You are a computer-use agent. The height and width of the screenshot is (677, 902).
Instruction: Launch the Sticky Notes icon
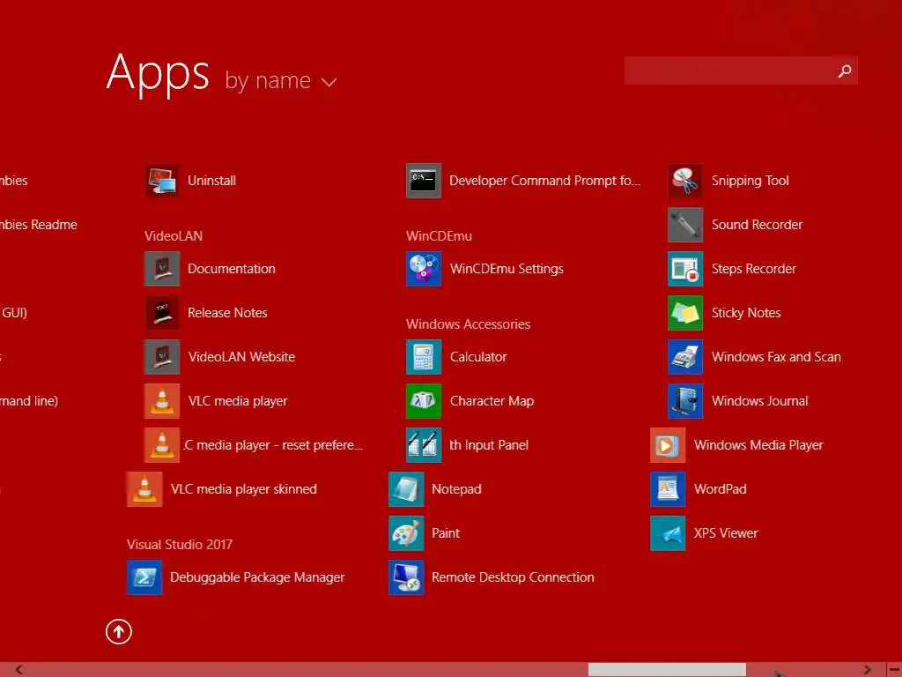685,313
